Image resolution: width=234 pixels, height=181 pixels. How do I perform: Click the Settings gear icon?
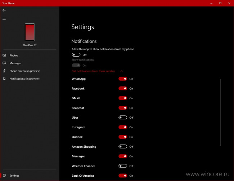pyautogui.click(x=4, y=176)
